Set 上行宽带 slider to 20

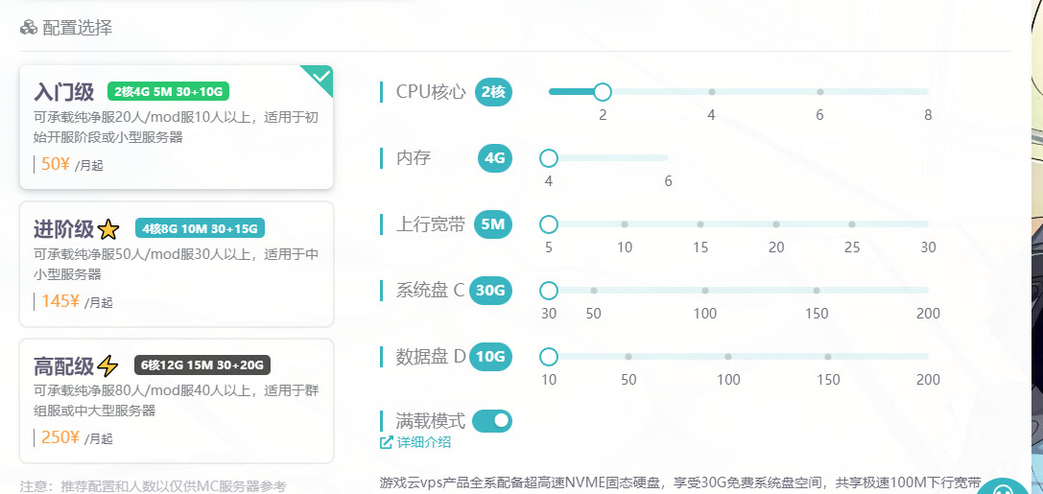click(776, 224)
